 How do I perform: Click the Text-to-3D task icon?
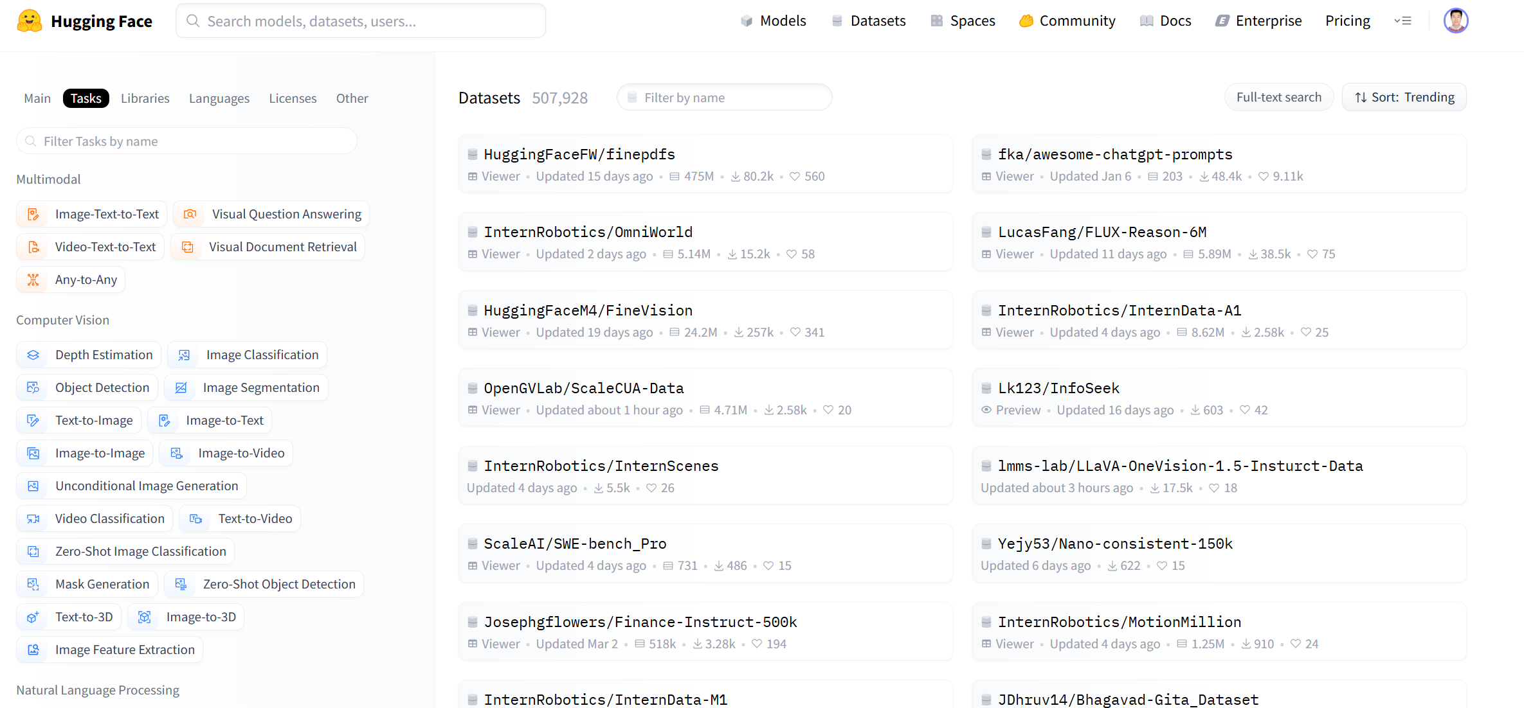pos(33,617)
